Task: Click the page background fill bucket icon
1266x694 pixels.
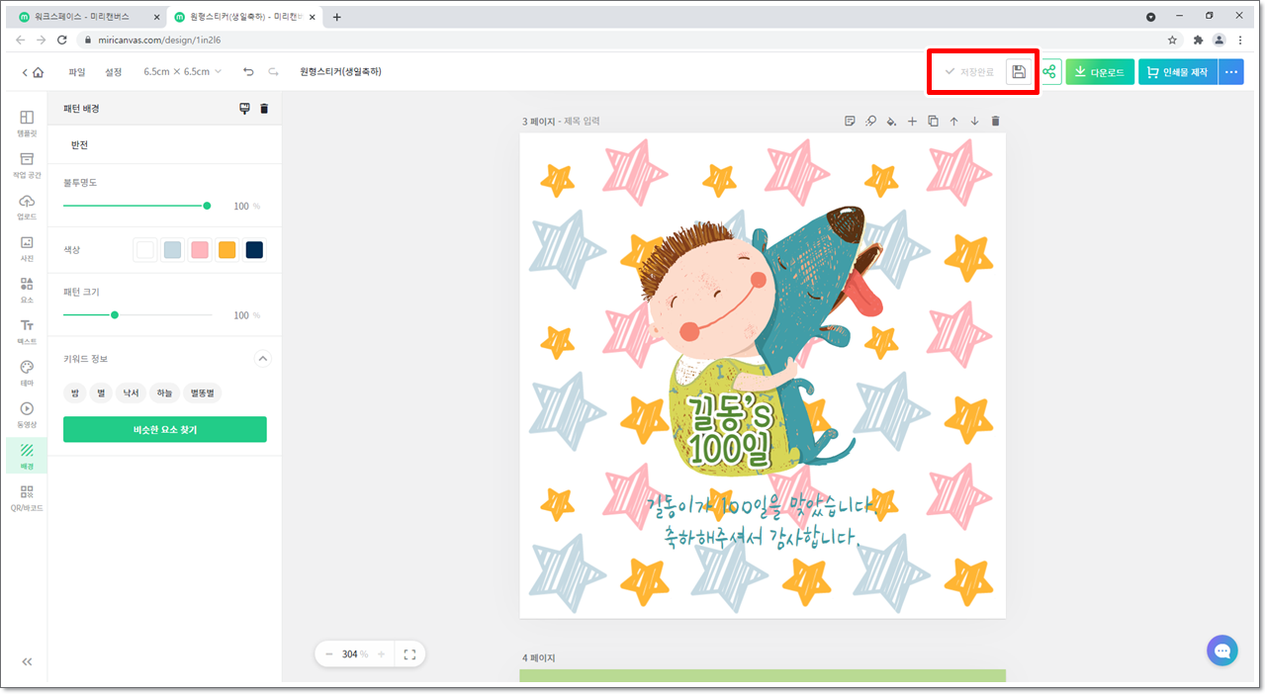Action: 891,122
